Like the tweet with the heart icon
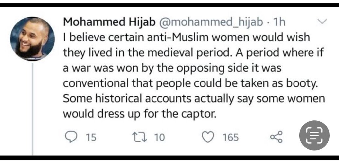Viewport: 339px width, 163px height. (x=208, y=137)
